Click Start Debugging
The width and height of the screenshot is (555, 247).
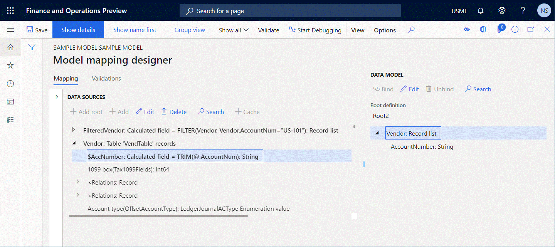[x=315, y=30]
